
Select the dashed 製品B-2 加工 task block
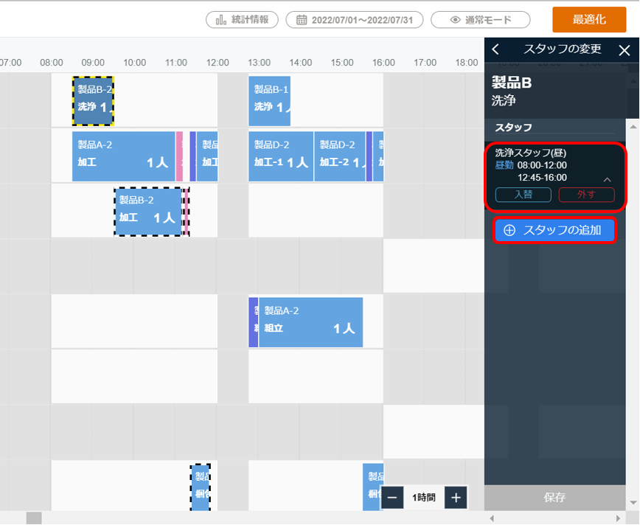pos(148,212)
